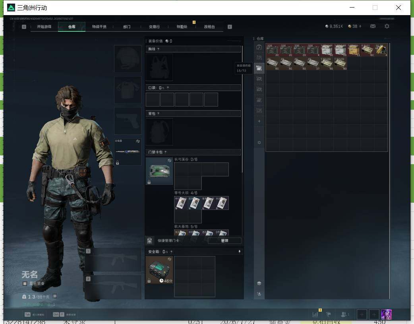414x324 pixels.
Task: Click the player avatar in bottom right
Action: (x=387, y=314)
